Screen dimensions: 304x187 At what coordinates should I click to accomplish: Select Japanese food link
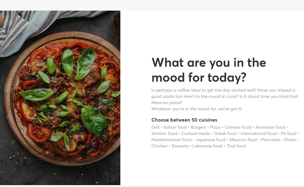(x=210, y=140)
